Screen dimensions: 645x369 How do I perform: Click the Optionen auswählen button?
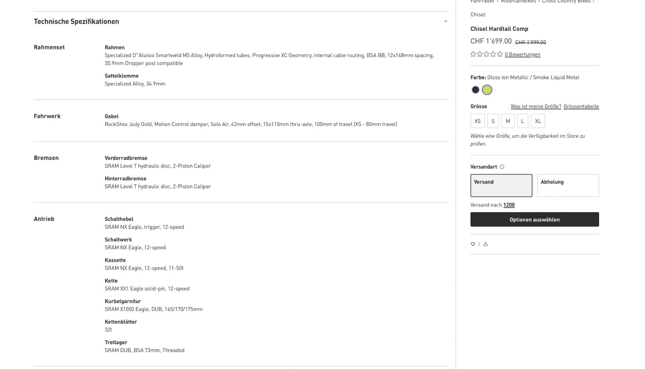coord(535,219)
